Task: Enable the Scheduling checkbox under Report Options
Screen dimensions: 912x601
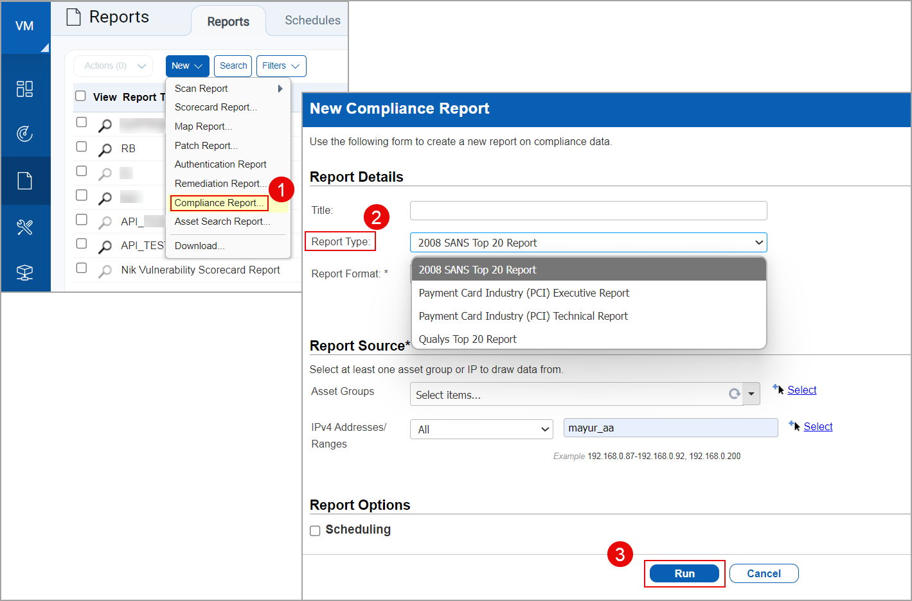Action: click(x=315, y=530)
